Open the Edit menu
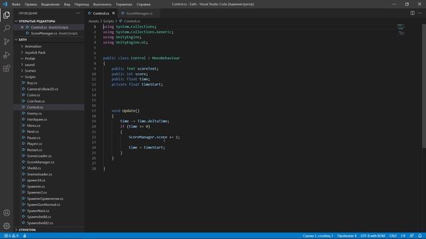This screenshot has height=239, width=426. click(x=31, y=5)
